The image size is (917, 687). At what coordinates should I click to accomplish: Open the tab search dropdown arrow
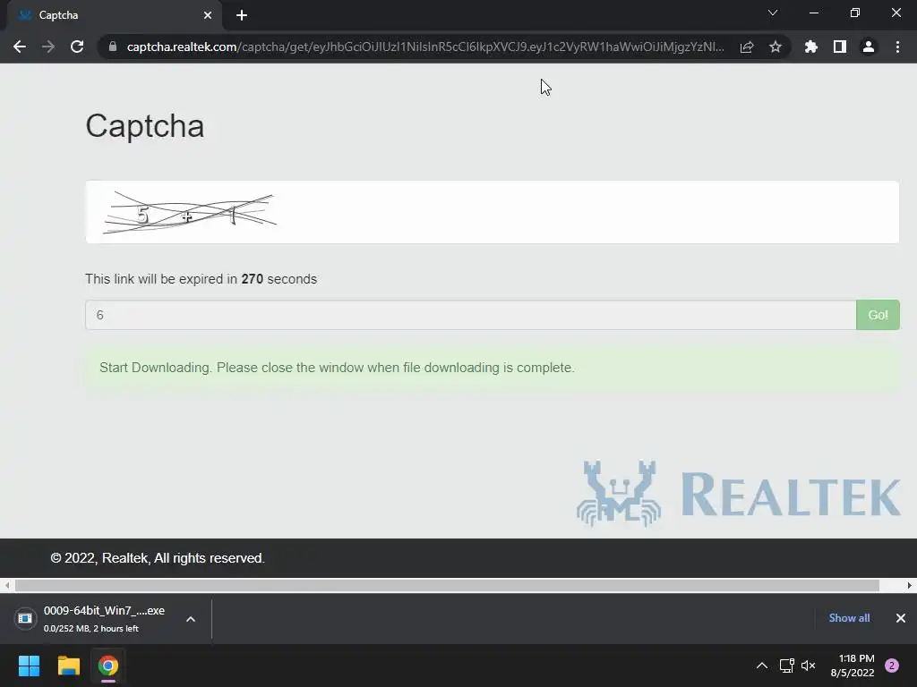pos(773,13)
